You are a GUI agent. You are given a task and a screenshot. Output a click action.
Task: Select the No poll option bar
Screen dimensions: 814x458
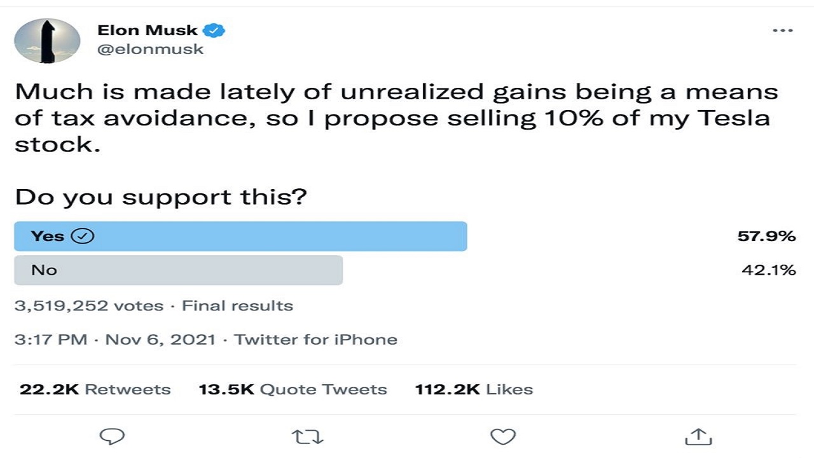click(178, 270)
